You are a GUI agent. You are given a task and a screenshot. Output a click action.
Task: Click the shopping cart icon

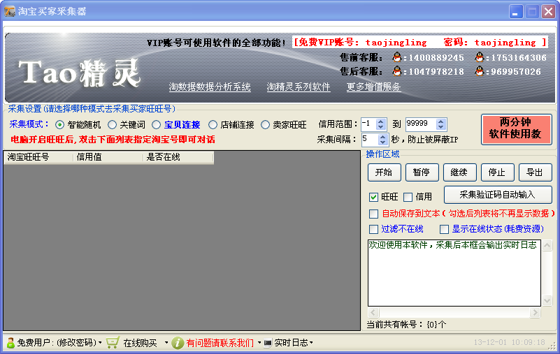tap(113, 343)
